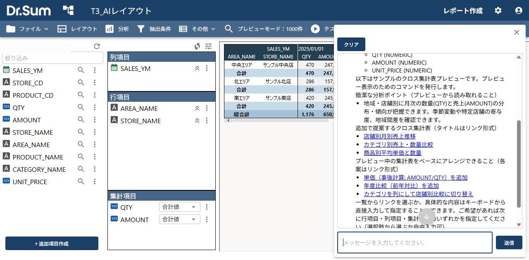529x260 pixels.
Task: Open the settings gear in header
Action: tap(498, 11)
